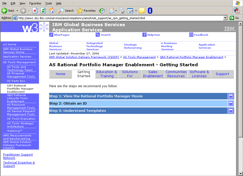Click the w3 Search magnifier icon
This screenshot has height=176, width=243.
[x=98, y=35]
